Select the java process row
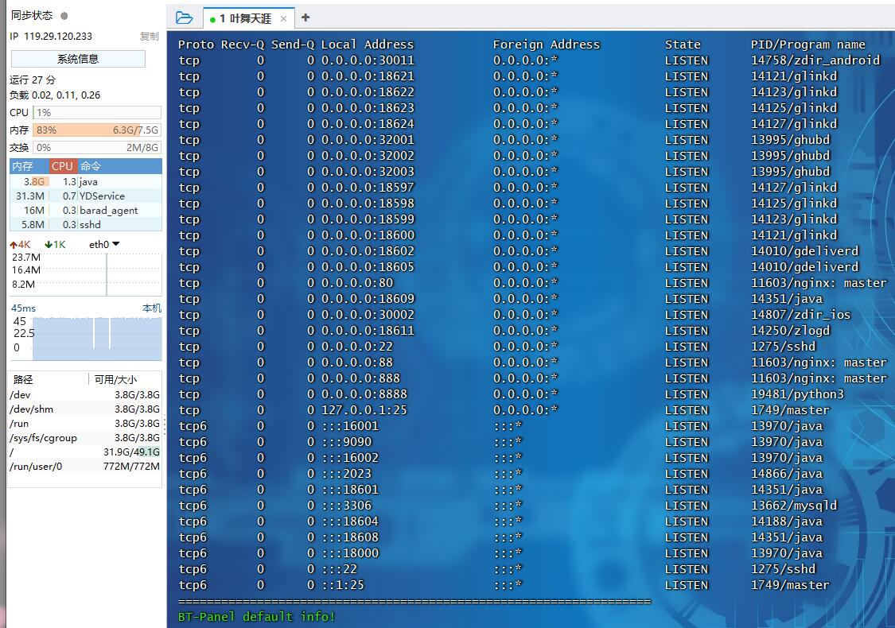The width and height of the screenshot is (895, 628). (86, 181)
